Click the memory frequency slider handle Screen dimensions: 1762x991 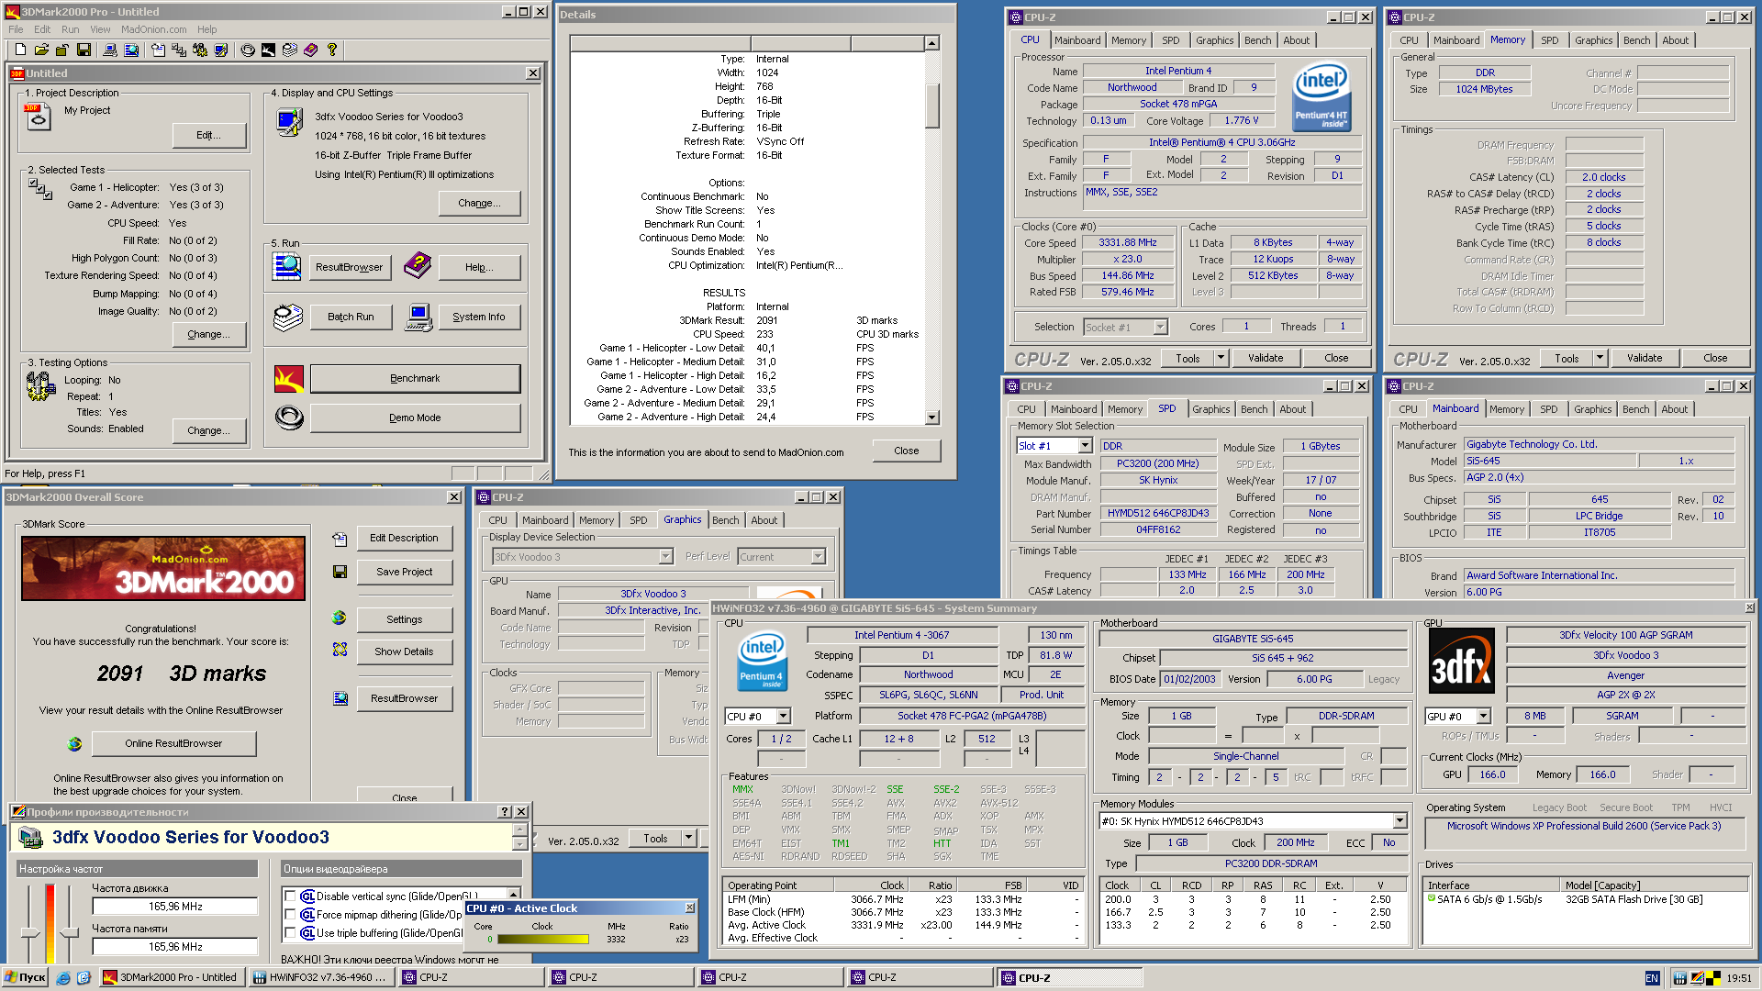69,932
